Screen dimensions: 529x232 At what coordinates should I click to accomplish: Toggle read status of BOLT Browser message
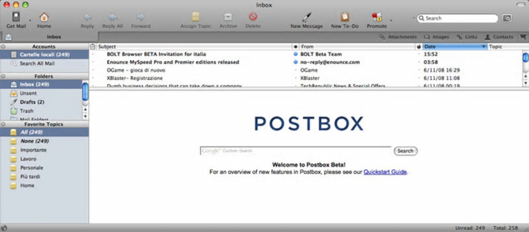click(296, 54)
